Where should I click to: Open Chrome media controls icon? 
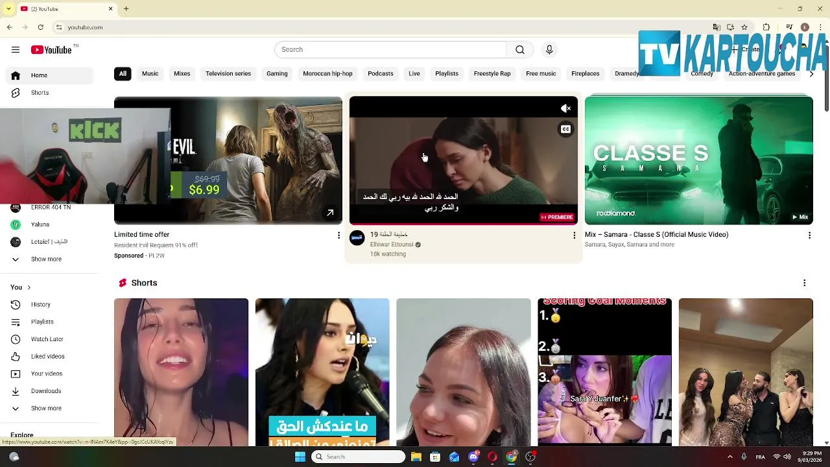point(789,27)
